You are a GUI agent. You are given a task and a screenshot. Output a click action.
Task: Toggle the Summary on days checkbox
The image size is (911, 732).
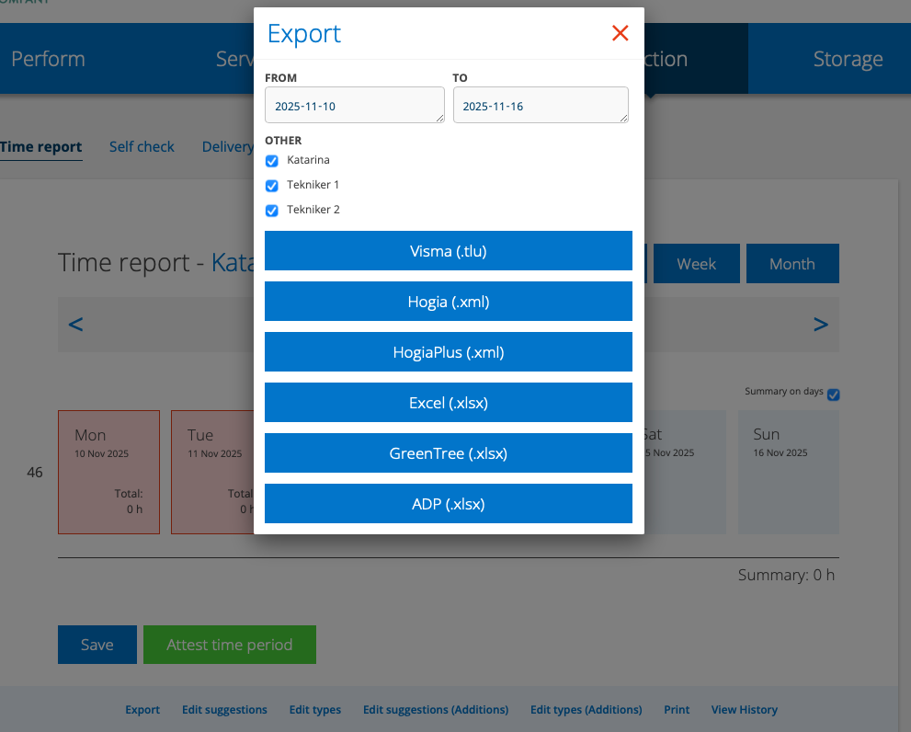click(833, 395)
